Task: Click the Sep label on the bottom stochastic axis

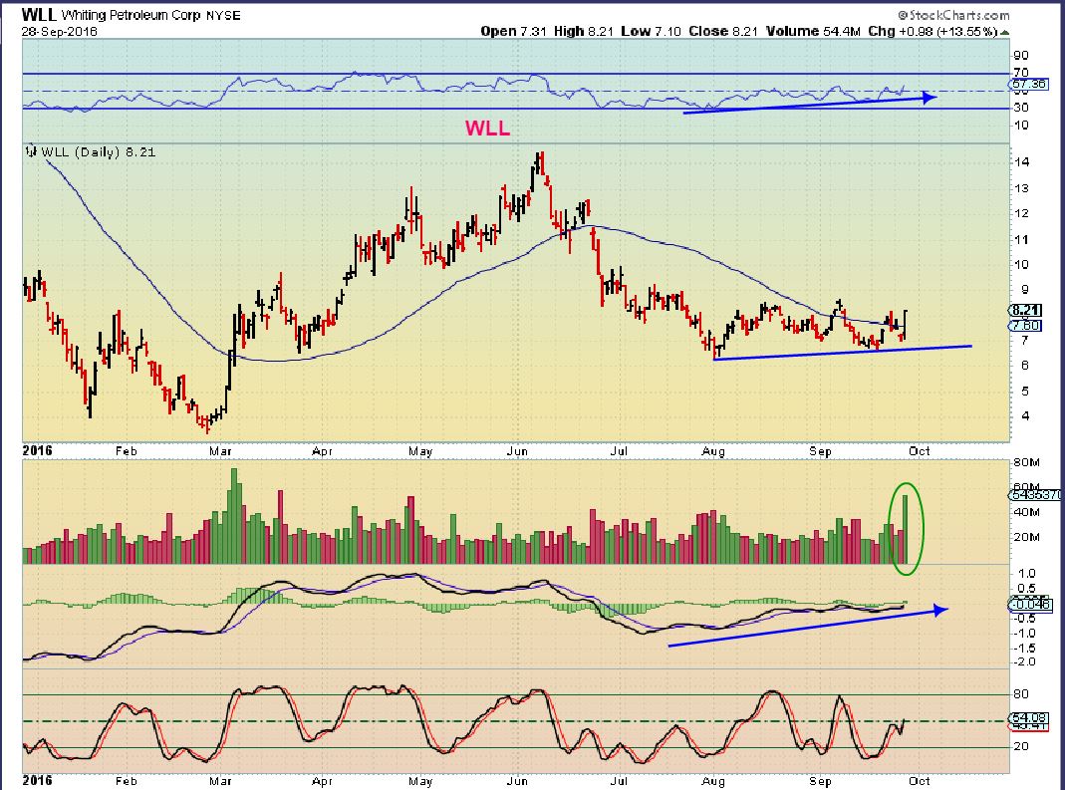Action: tap(820, 781)
